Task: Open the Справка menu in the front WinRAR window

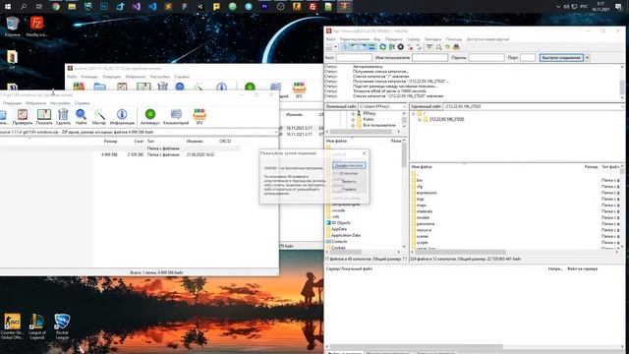Action: pos(83,103)
